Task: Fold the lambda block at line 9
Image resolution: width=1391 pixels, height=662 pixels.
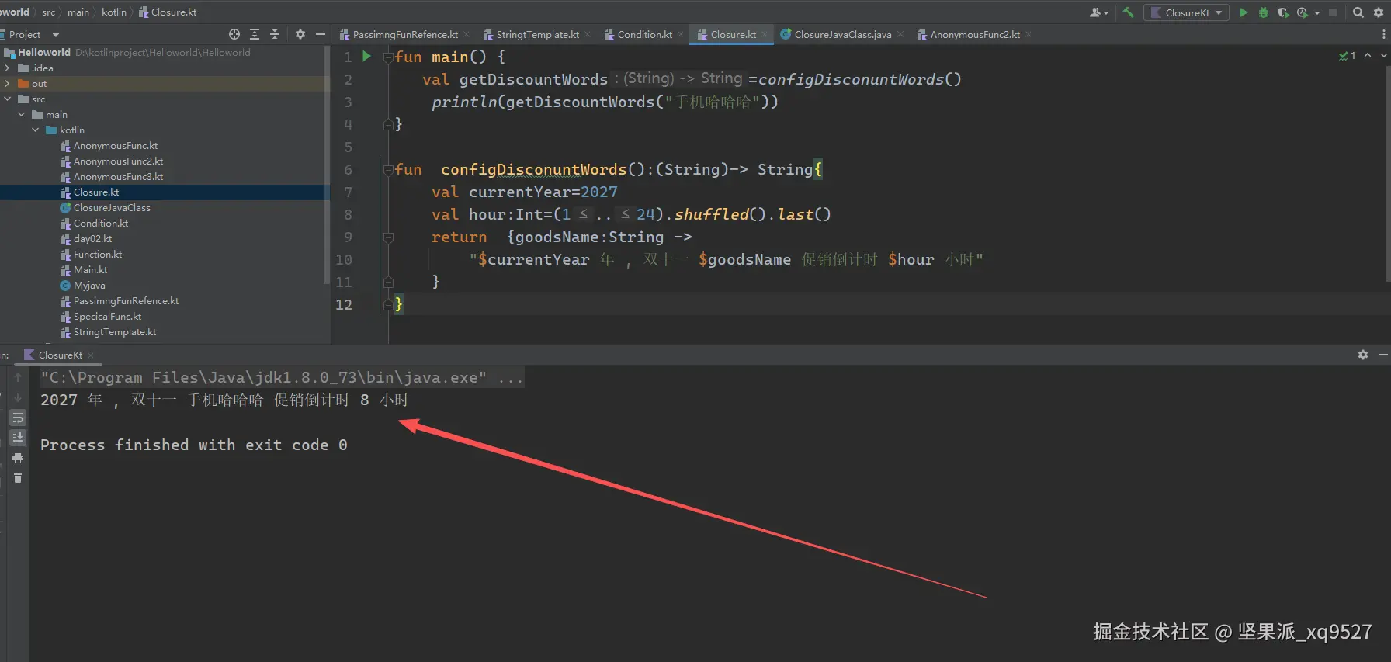Action: pos(388,237)
